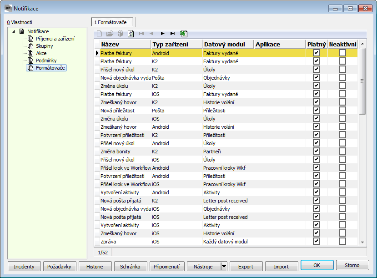Open the 0 Vlastnosti panel tab
This screenshot has height=278, width=377.
point(20,22)
